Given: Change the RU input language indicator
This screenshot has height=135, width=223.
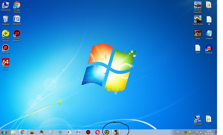Looking at the screenshot, I should [x=178, y=132].
